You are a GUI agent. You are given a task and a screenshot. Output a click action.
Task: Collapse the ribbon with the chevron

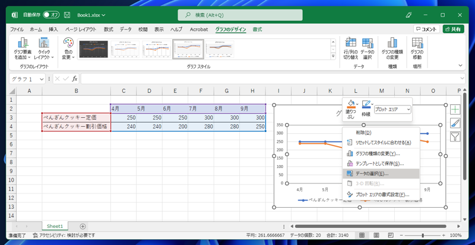click(x=461, y=65)
